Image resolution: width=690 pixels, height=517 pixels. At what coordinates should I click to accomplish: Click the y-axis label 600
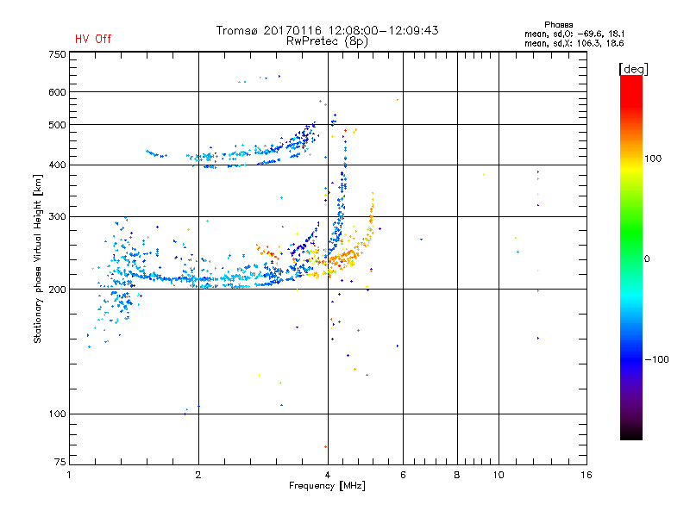point(57,92)
